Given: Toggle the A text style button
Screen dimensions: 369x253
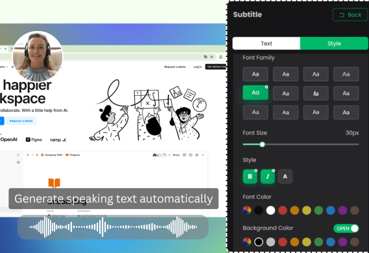Looking at the screenshot, I should pos(285,177).
